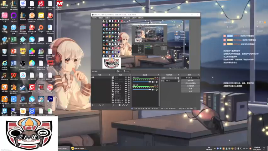
Task: Open the Edit (编辑) menu in OBS
Action: tap(101, 18)
